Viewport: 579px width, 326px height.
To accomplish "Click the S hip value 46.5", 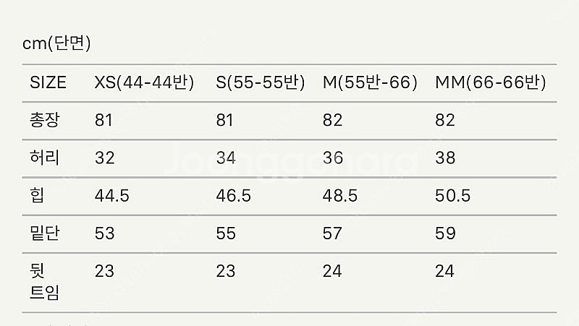I will click(233, 196).
